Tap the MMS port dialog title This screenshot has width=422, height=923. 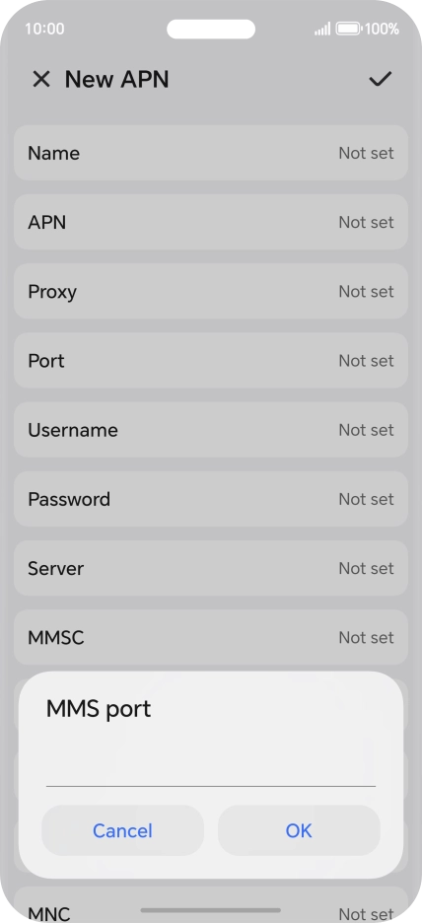point(99,709)
